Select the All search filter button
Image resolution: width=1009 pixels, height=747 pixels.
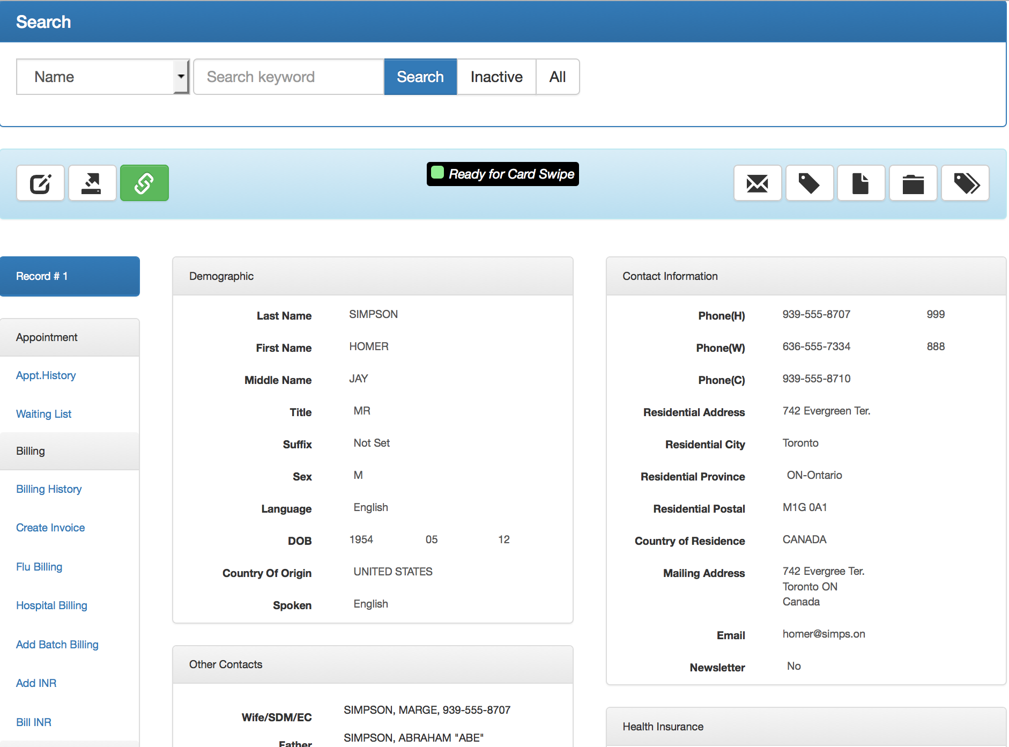pos(557,77)
